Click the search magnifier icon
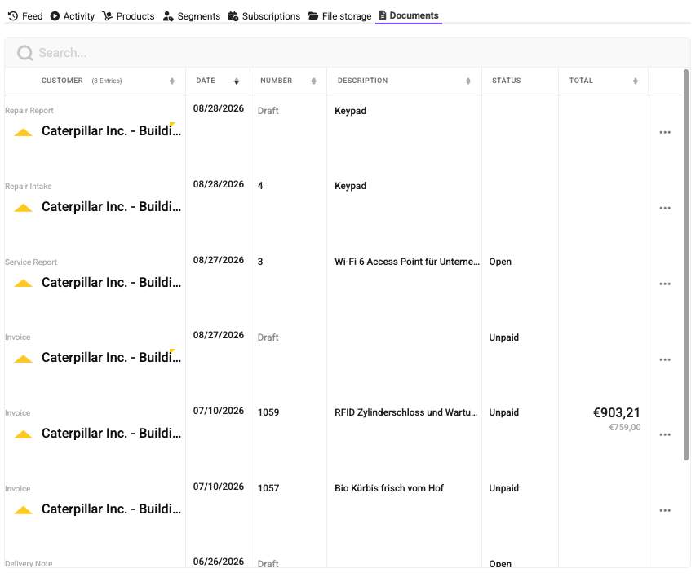 pyautogui.click(x=25, y=53)
